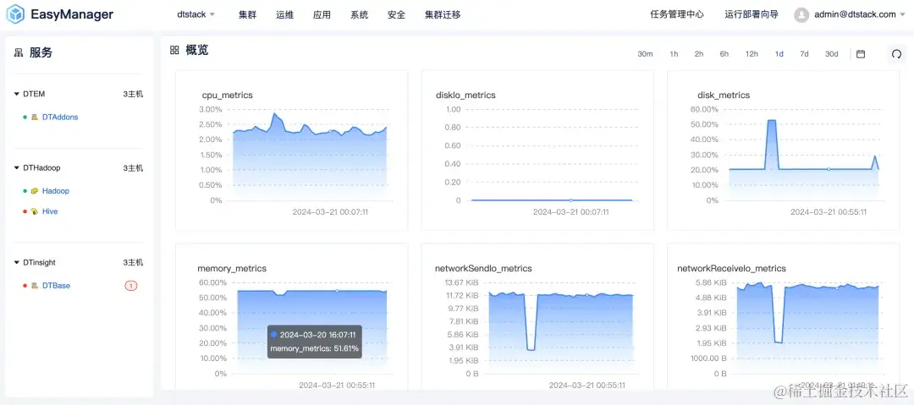The height and width of the screenshot is (405, 914).
Task: Open the Hadoop service
Action: (55, 191)
